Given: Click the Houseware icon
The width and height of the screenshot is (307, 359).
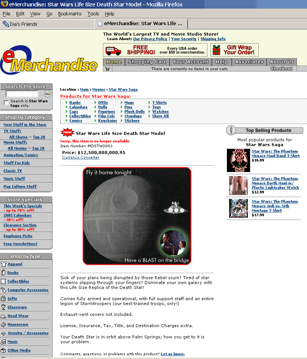Looking at the screenshot, I should click(x=3, y=325).
